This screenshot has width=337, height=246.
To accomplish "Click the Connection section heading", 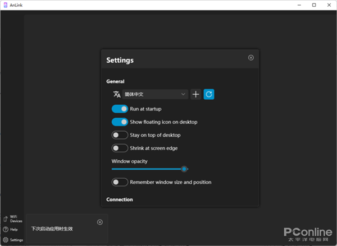I will [120, 199].
